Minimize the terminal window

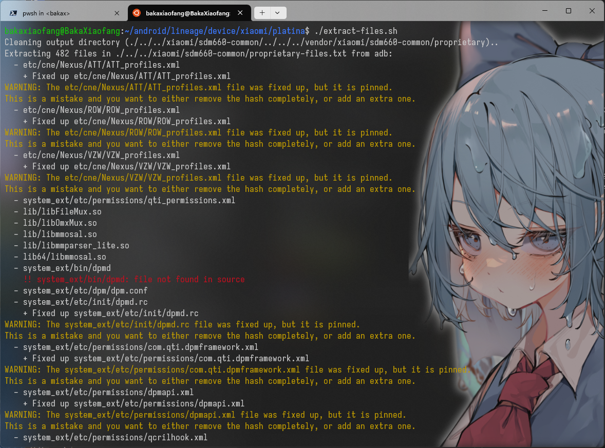tap(544, 11)
